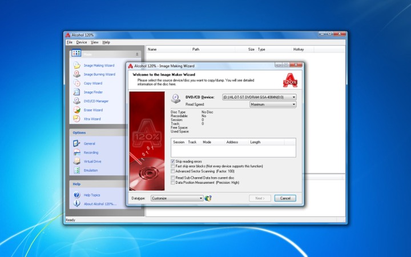This screenshot has height=257, width=411.
Task: Launch the Copy Wizard icon
Action: (76, 83)
